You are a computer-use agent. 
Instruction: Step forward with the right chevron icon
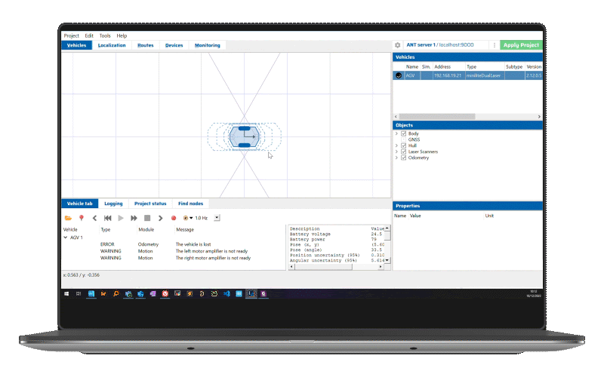click(x=160, y=218)
